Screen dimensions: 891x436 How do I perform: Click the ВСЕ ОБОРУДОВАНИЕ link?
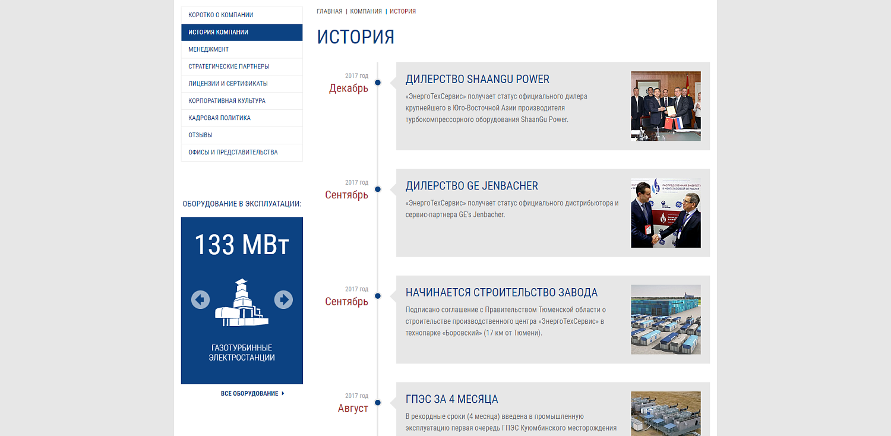pyautogui.click(x=249, y=393)
